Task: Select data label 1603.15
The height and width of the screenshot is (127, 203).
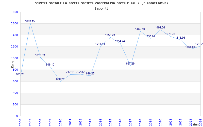Action: (30, 21)
